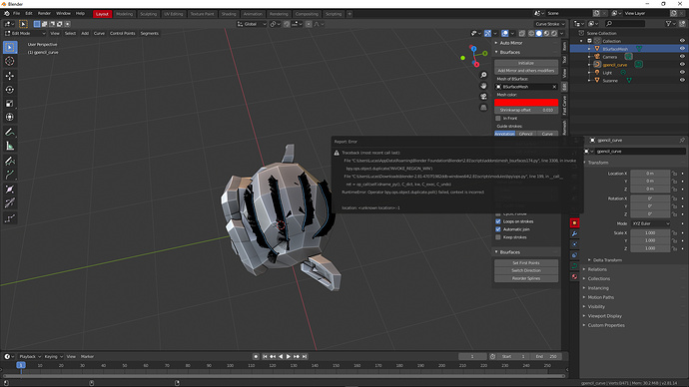689x387 pixels.
Task: Select the Annotate tool
Action: (10, 132)
